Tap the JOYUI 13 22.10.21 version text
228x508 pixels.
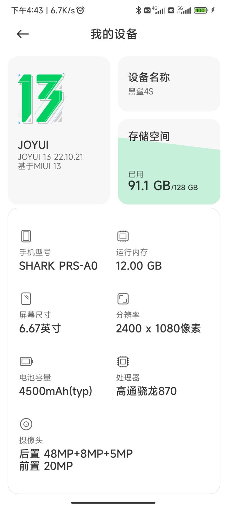50,157
